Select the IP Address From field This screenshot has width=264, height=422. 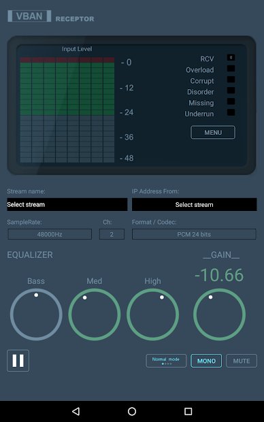(195, 205)
